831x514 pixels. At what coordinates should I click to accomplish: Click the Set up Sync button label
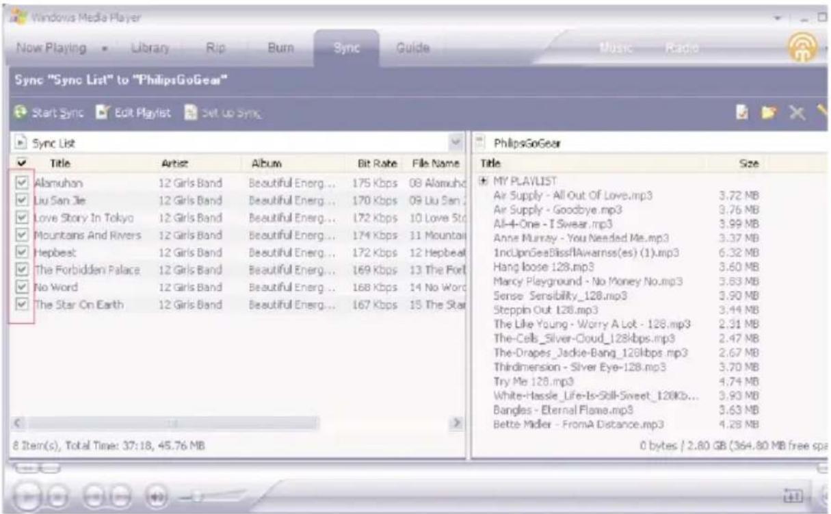(231, 112)
